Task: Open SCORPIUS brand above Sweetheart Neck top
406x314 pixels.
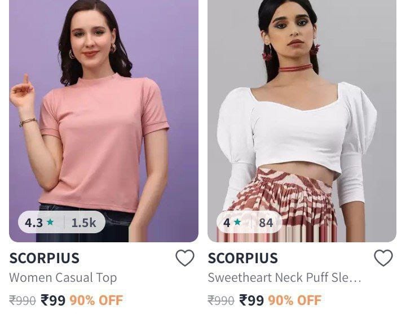Action: pos(242,258)
